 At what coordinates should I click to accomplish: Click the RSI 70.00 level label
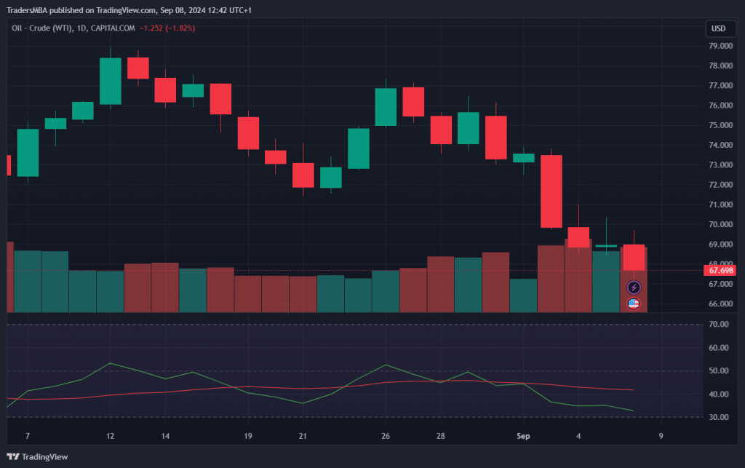[x=718, y=324]
